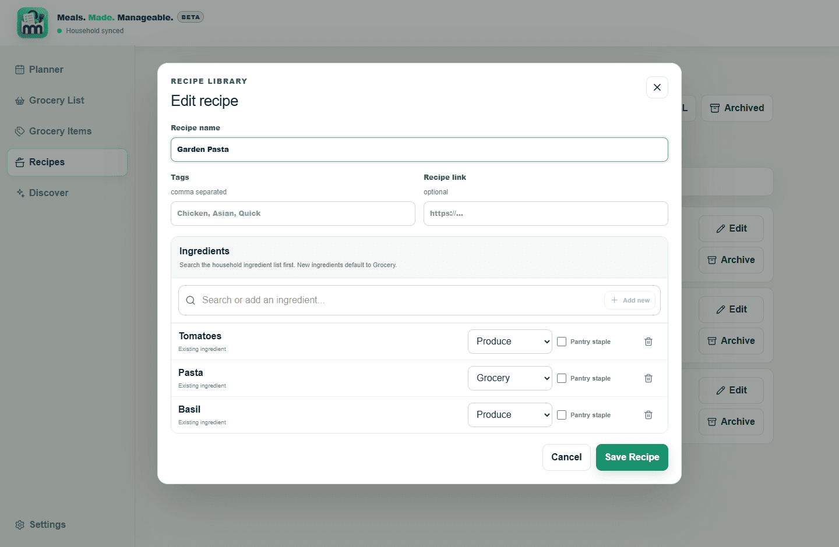This screenshot has width=839, height=547.
Task: Click the BETA badge in header
Action: point(191,17)
